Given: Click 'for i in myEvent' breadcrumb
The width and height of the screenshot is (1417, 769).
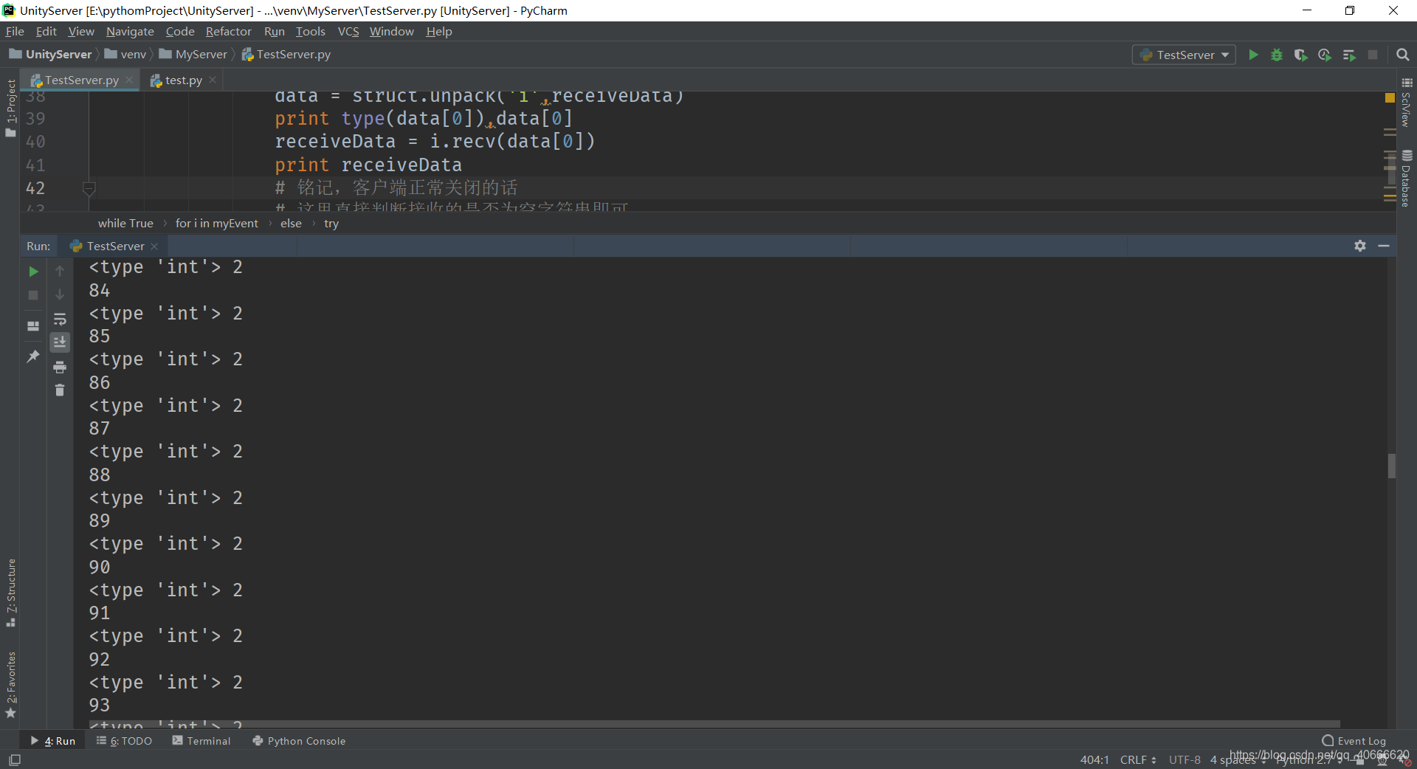Looking at the screenshot, I should tap(217, 224).
